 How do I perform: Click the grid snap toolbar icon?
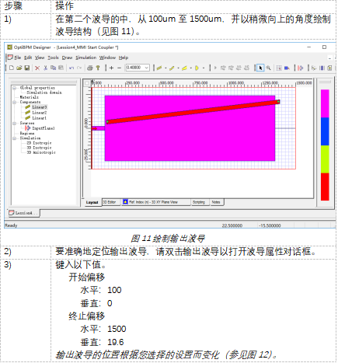point(279,68)
